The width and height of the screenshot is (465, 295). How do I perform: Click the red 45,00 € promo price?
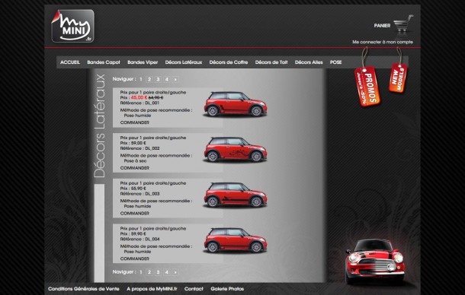[x=139, y=97]
